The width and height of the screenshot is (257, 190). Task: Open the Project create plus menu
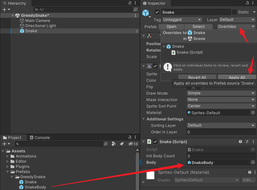click(6, 144)
